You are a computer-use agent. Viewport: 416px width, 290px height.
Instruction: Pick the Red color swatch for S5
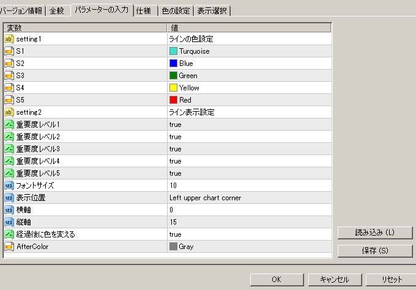tap(173, 100)
